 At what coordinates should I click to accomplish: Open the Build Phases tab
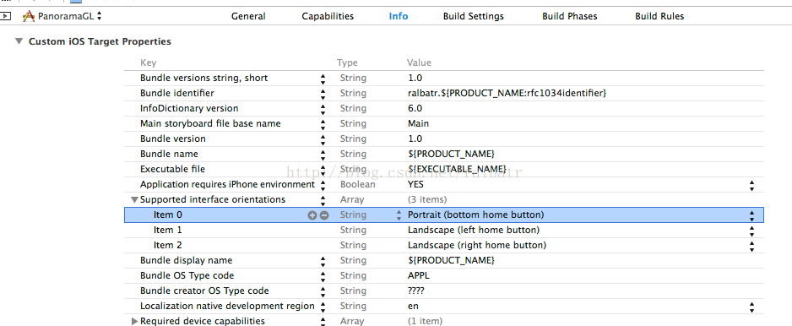(570, 16)
